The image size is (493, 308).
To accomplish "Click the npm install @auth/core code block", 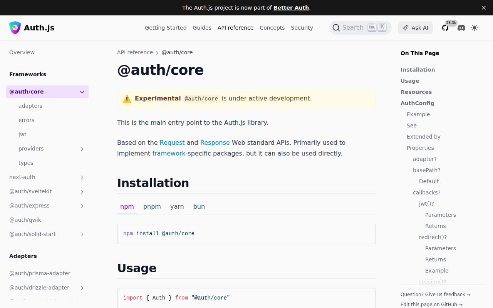I will [246, 234].
